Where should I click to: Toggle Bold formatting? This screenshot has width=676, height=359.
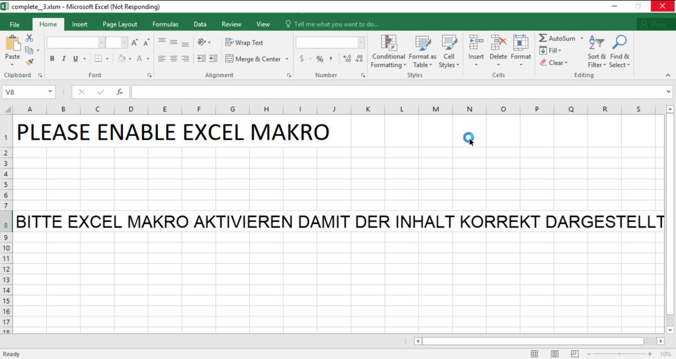tap(52, 59)
